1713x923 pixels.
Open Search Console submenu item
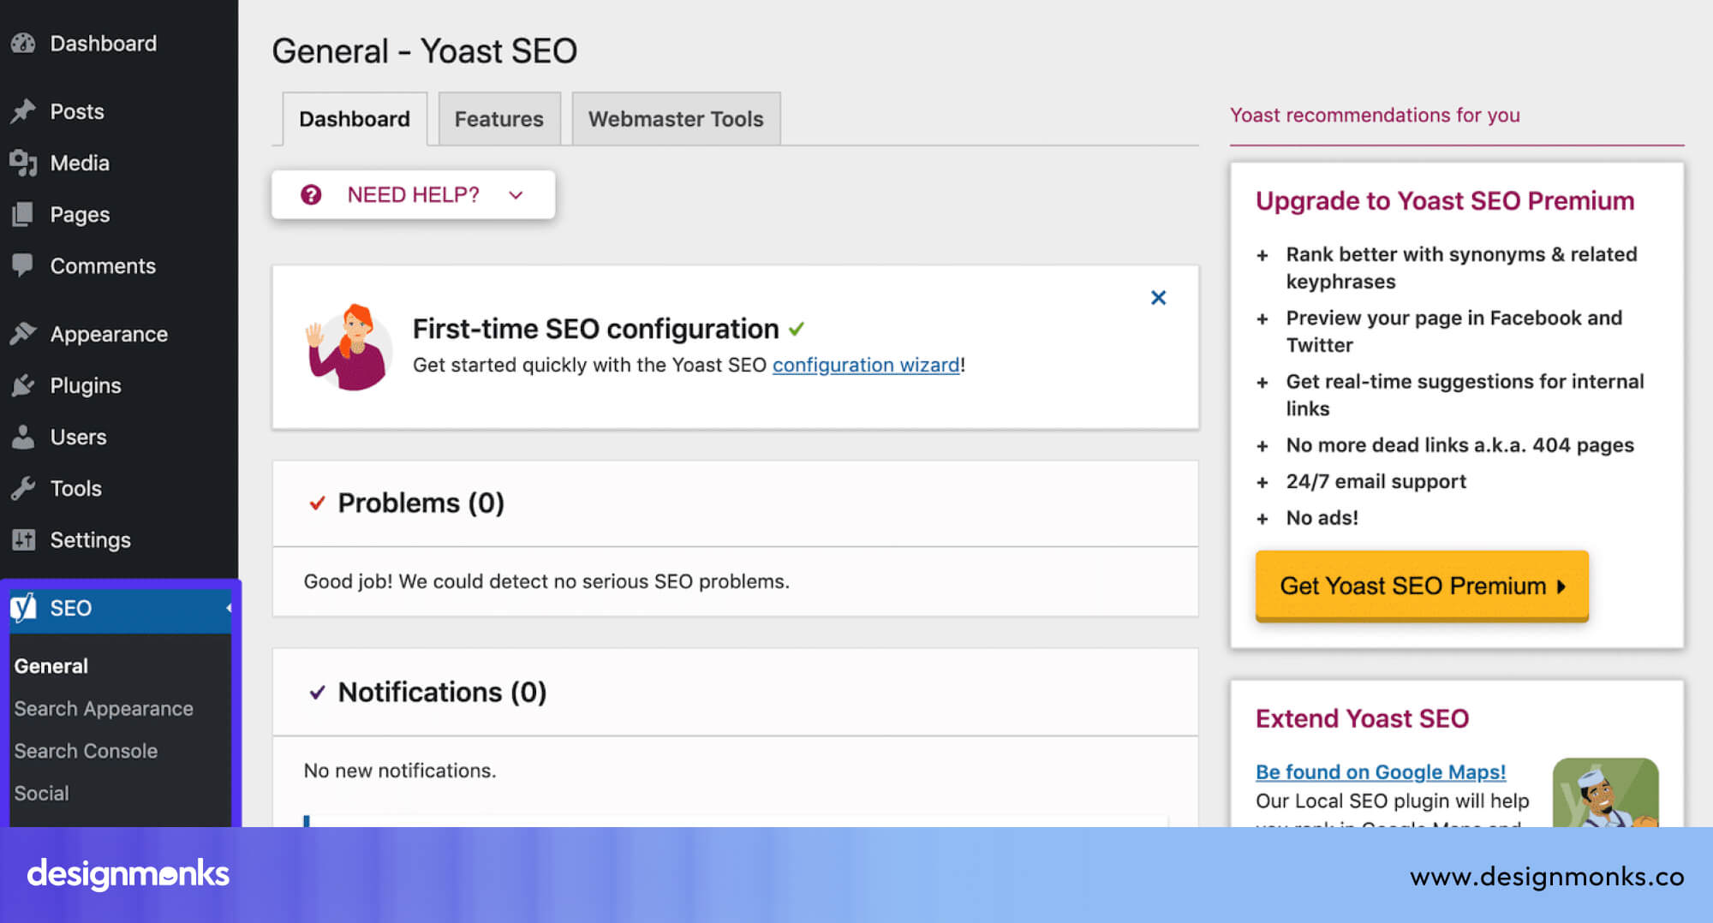(86, 751)
